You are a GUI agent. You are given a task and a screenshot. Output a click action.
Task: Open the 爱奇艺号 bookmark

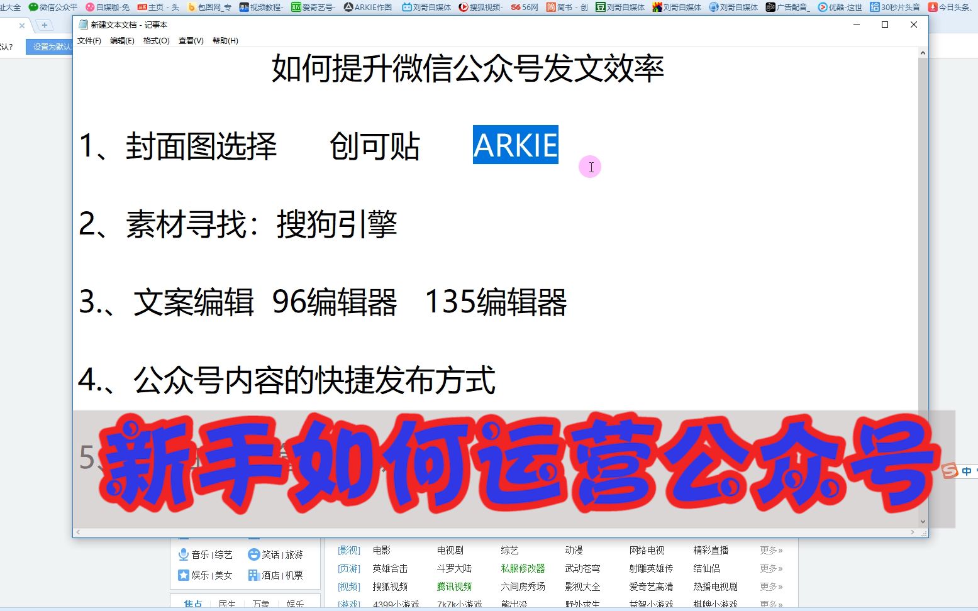[x=313, y=7]
